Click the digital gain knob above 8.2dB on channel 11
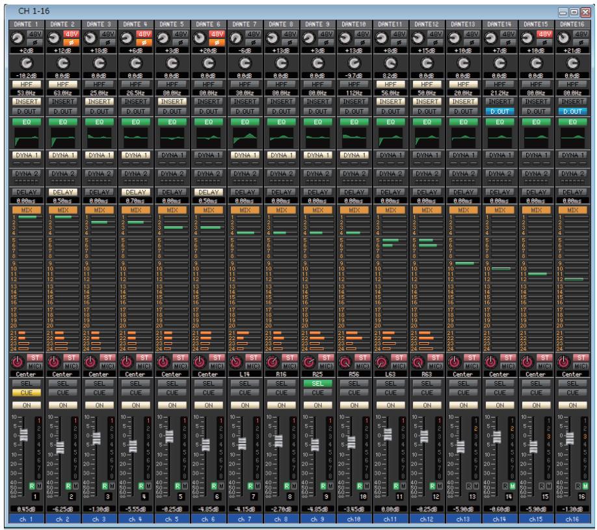Viewport: 597px width, 530px height. tap(391, 63)
